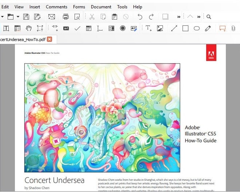Image resolution: width=240 pixels, height=192 pixels.
Task: Click the Save floppy disk icon
Action: 26,17
